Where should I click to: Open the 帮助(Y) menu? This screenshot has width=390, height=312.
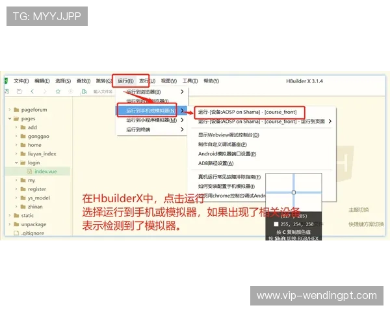click(x=211, y=81)
